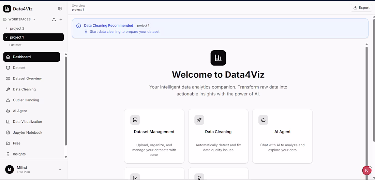This screenshot has height=180, width=375.
Task: Click the upload icon beside Workspaces
Action: pyautogui.click(x=54, y=19)
